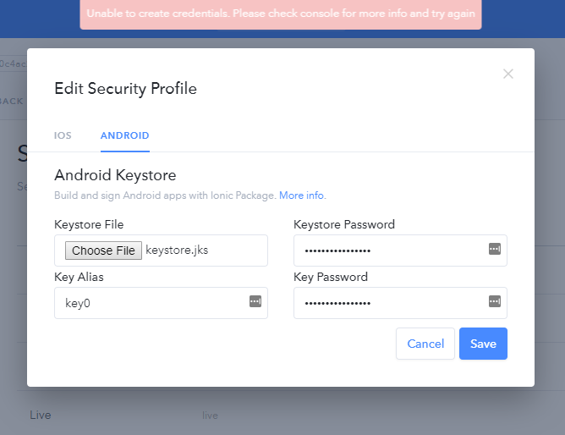565x435 pixels.
Task: Click the Keystore File label
Action: pos(89,224)
